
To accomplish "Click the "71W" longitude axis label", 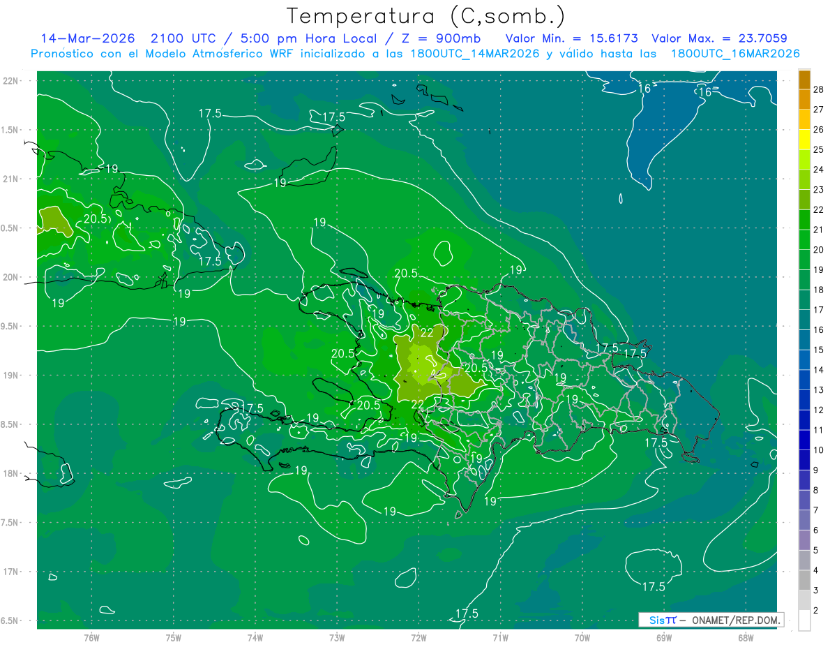I will click(x=500, y=638).
